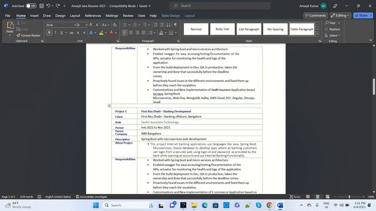Viewport: 376px width, 211px height.
Task: Toggle Subscript formatting
Action: pos(78,33)
